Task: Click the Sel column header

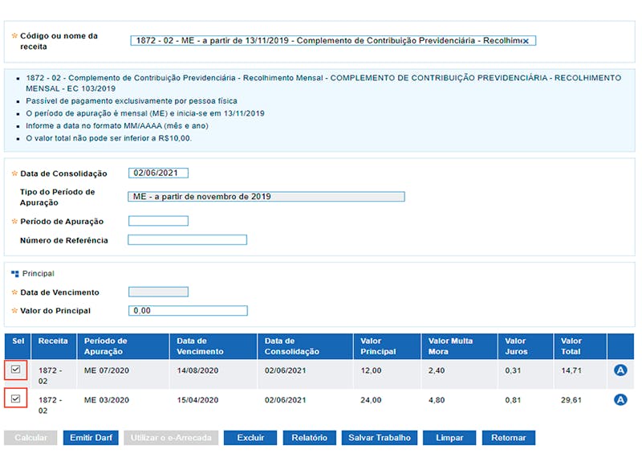Action: (18, 346)
